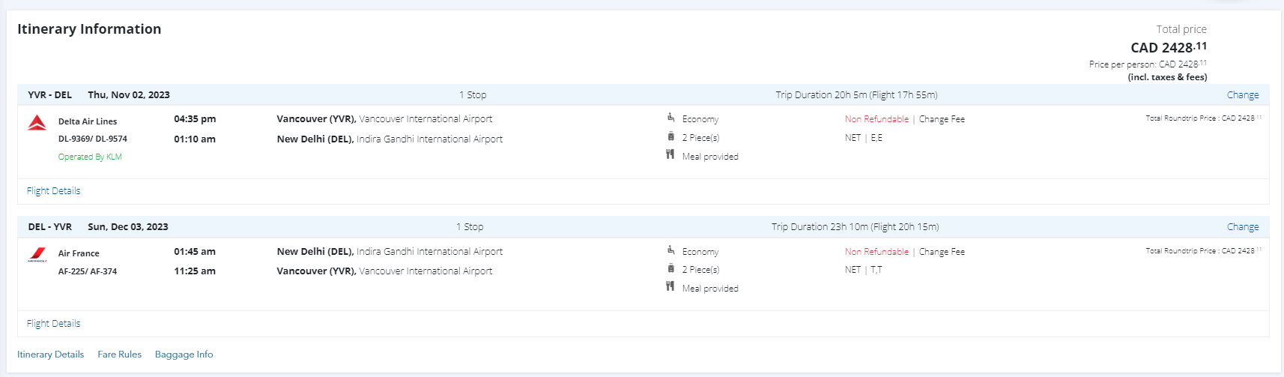Click the baggage icon for outbound 2 Piece(s)

click(x=670, y=136)
